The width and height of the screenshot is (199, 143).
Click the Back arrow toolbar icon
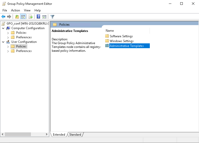pos(3,17)
